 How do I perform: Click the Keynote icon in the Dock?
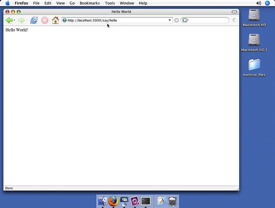[124, 201]
